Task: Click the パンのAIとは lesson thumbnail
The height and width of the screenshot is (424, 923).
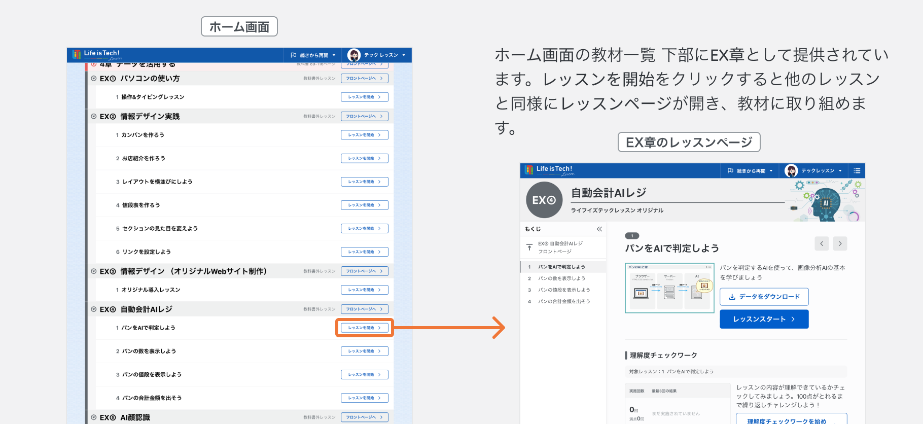Action: pos(669,288)
